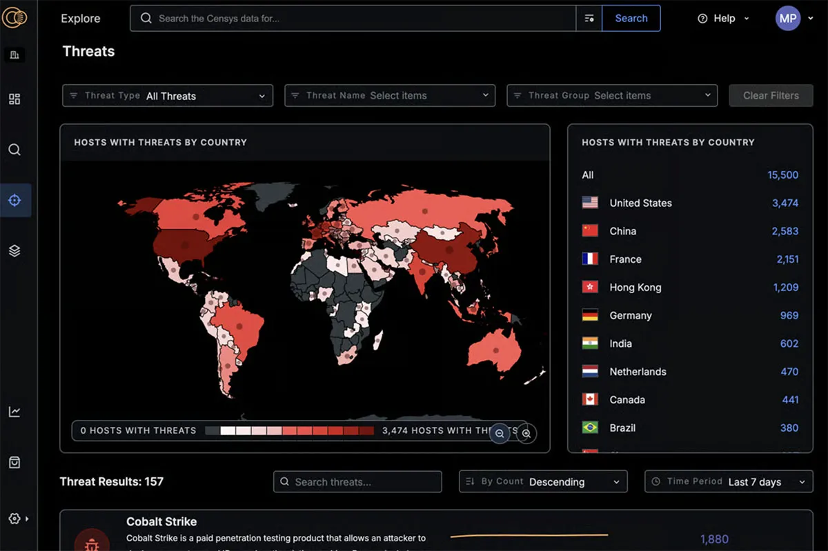The image size is (828, 551).
Task: Open the dashboard grid icon in sidebar
Action: point(14,99)
